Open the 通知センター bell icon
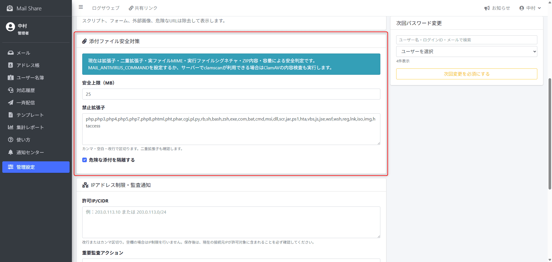This screenshot has width=552, height=262. coord(11,152)
